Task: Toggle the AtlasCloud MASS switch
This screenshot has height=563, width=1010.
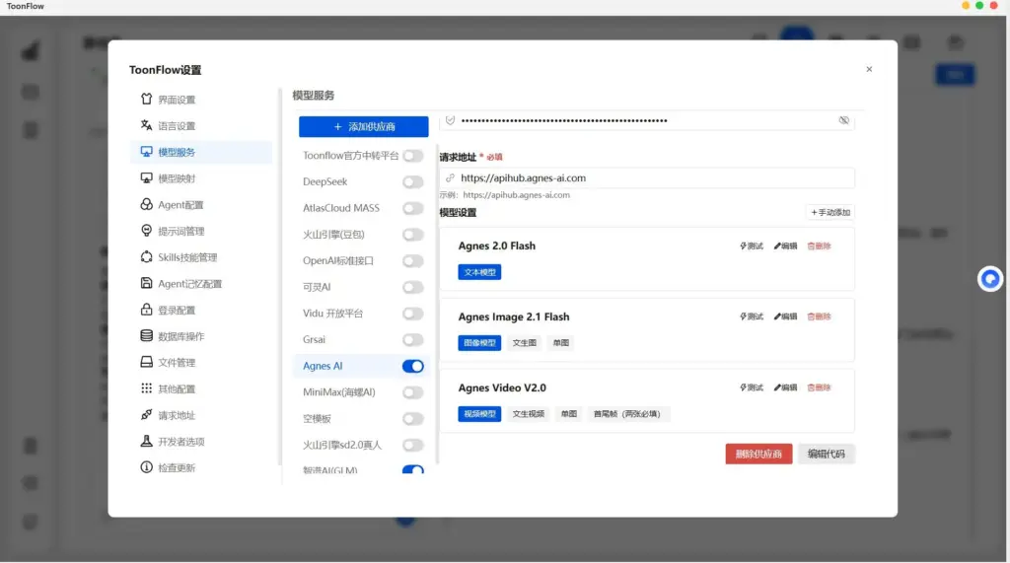Action: (413, 208)
